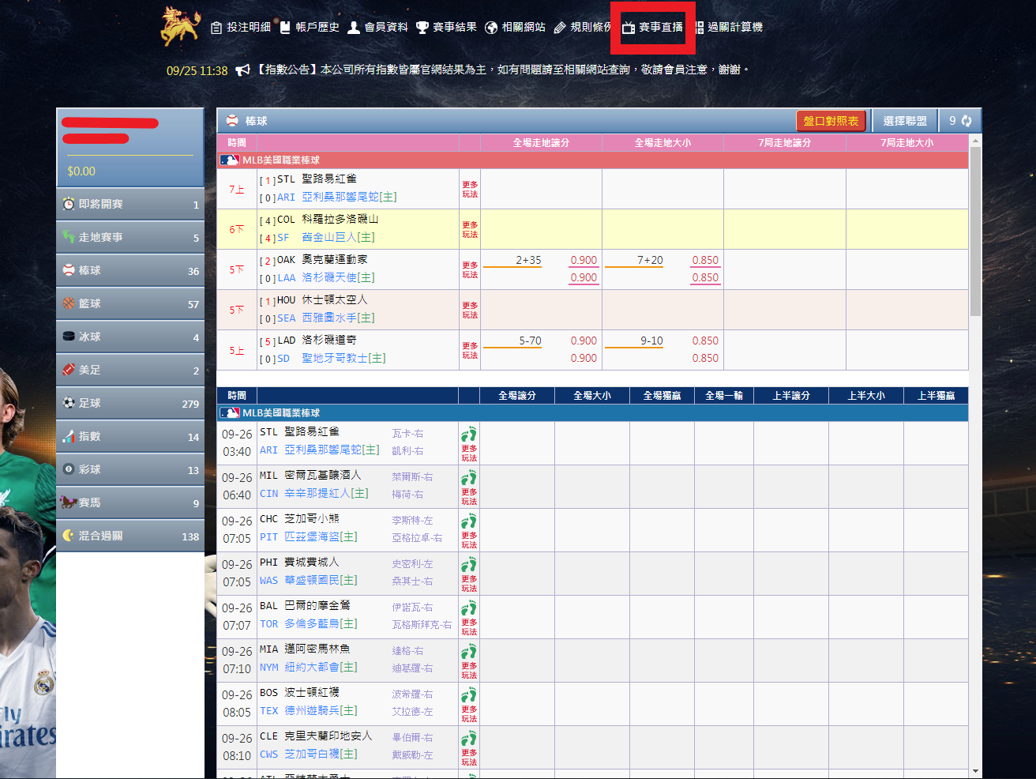Click team name COL 科羅拉多洛磯山

pos(328,220)
